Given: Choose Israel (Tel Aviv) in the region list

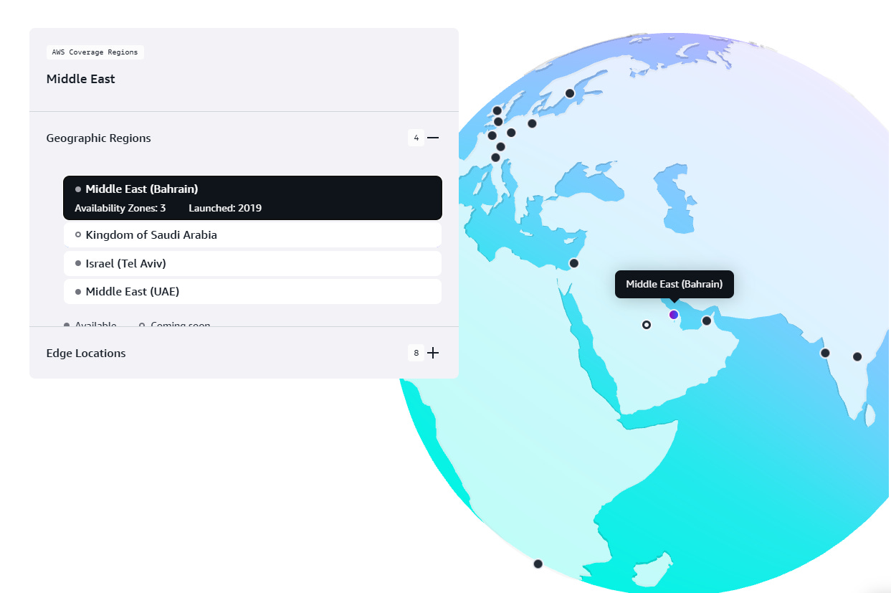Looking at the screenshot, I should coord(252,263).
